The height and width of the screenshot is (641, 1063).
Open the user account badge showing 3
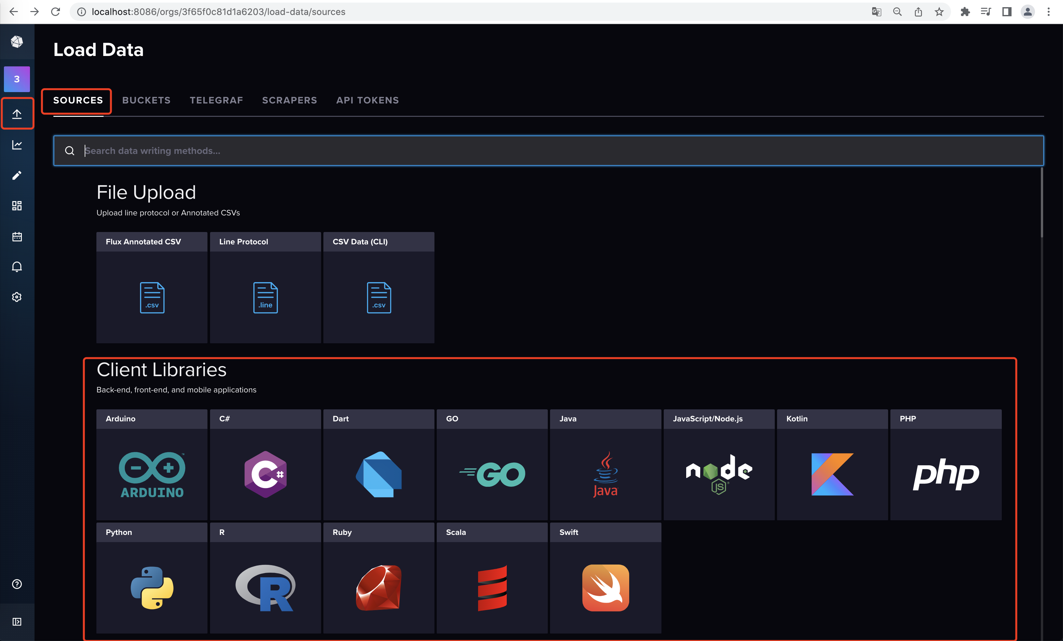tap(17, 79)
